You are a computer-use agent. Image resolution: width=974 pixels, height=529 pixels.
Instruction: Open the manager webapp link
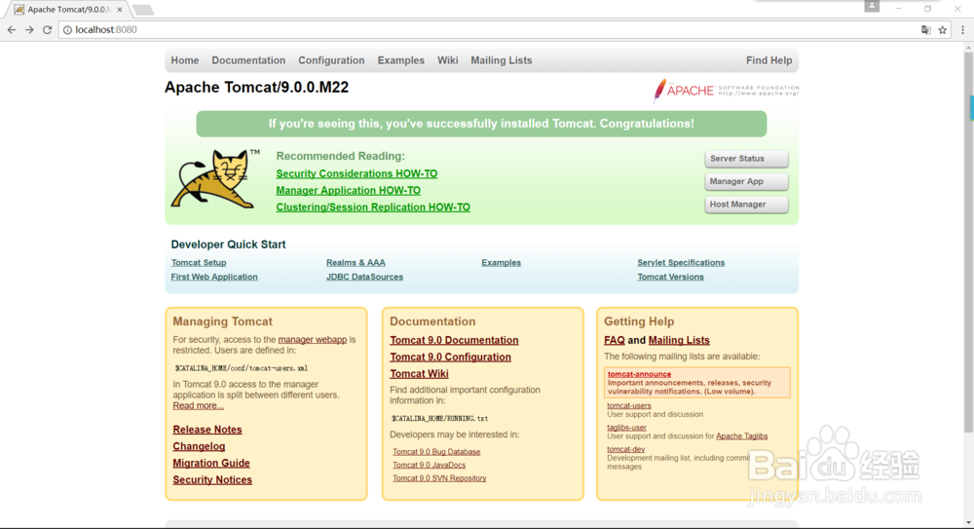point(313,339)
